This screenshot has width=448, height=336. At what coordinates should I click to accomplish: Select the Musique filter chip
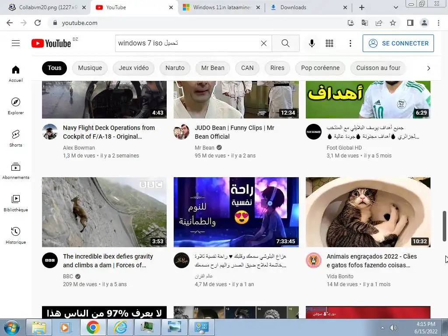point(90,68)
